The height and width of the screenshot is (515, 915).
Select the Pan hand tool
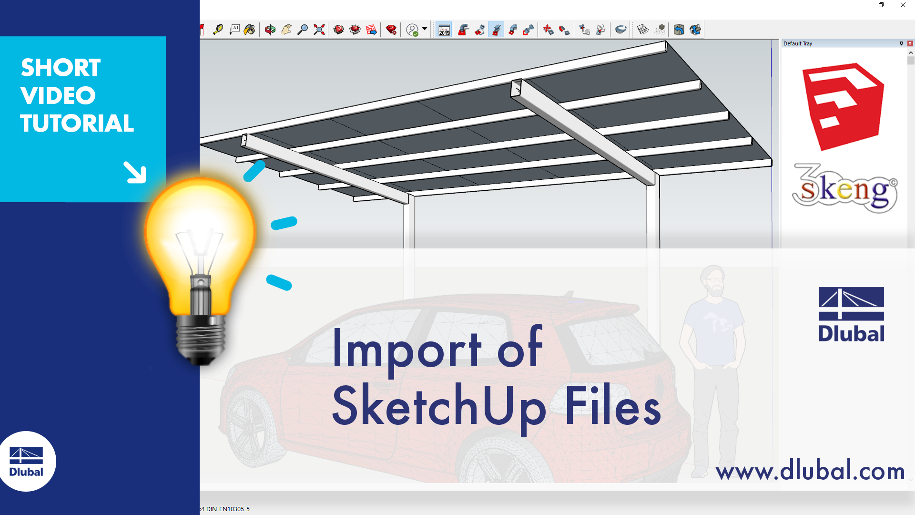[287, 30]
